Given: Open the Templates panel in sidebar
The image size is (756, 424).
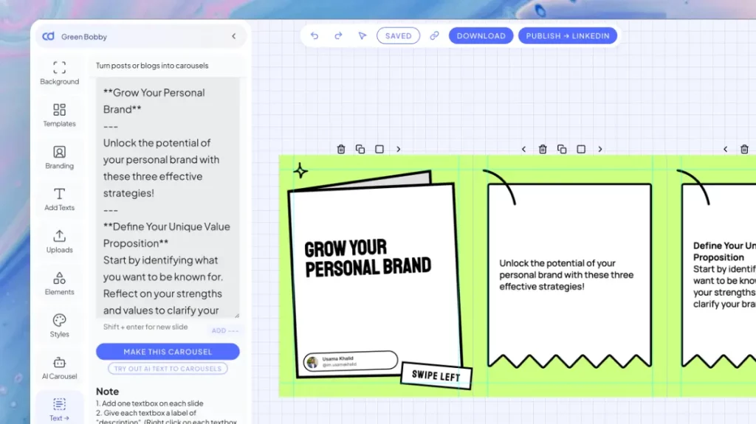Looking at the screenshot, I should (x=60, y=114).
